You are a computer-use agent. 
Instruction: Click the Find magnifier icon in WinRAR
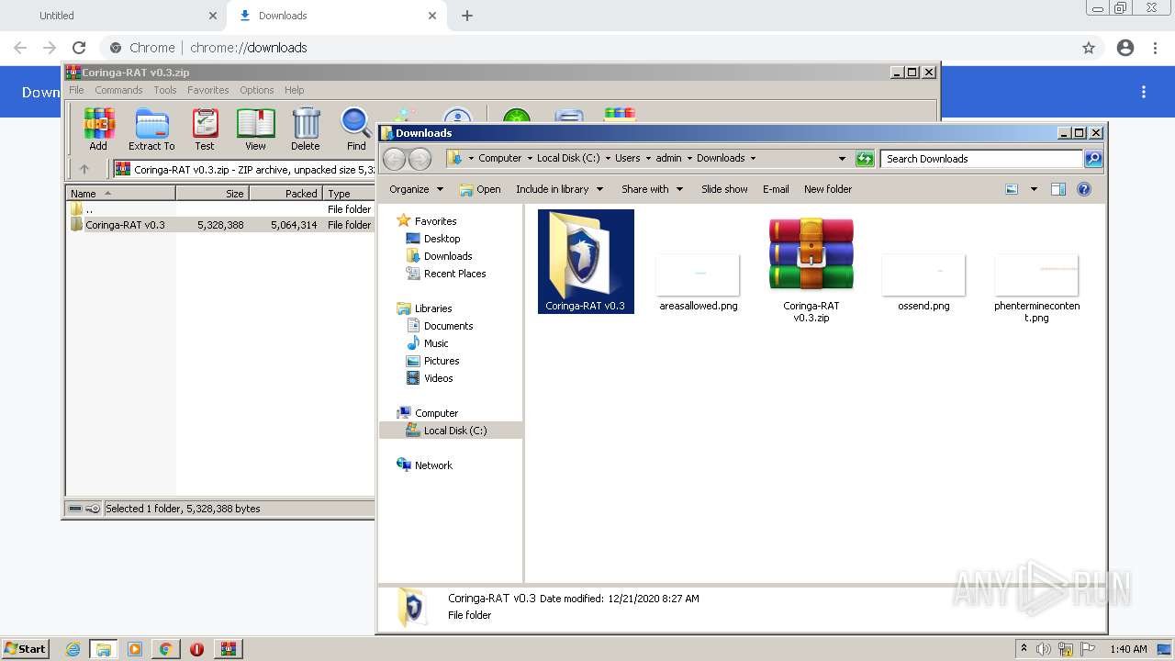[356, 129]
